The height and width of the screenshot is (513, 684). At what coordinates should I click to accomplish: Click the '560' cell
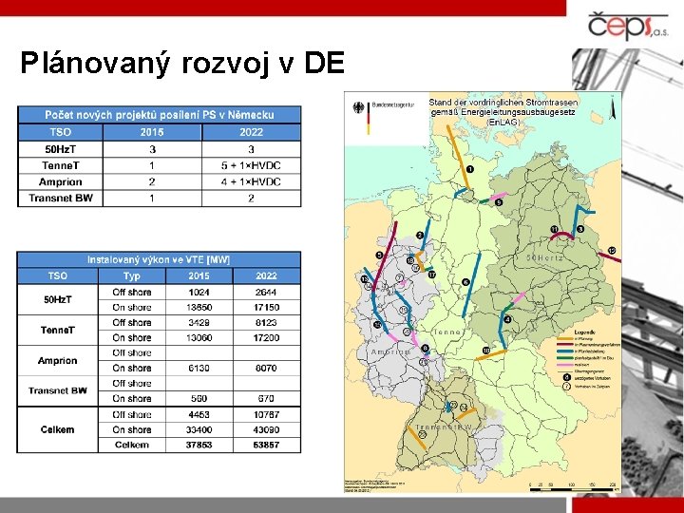coord(199,399)
